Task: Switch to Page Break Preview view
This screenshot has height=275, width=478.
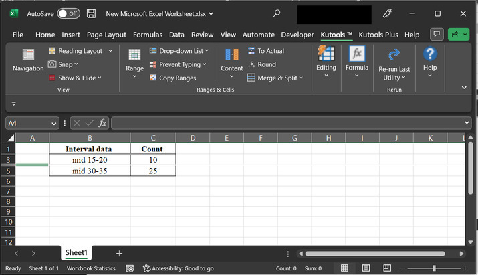Action: pyautogui.click(x=387, y=268)
